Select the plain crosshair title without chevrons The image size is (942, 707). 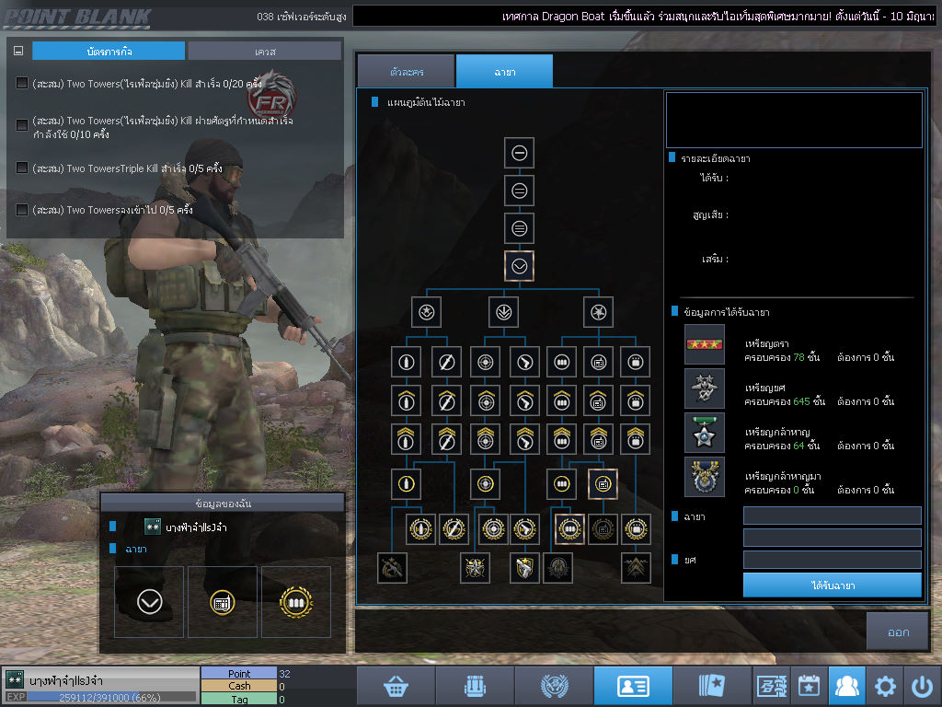point(486,362)
